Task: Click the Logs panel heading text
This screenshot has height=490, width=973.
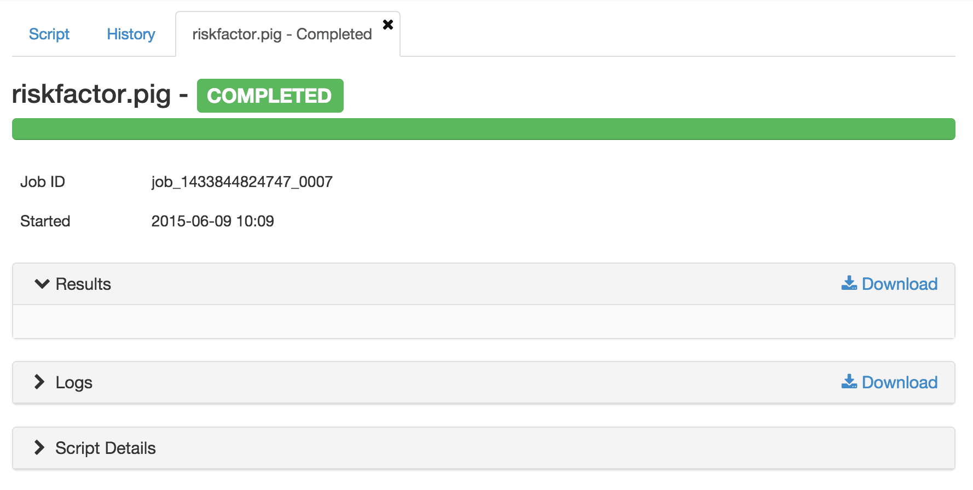Action: tap(74, 382)
